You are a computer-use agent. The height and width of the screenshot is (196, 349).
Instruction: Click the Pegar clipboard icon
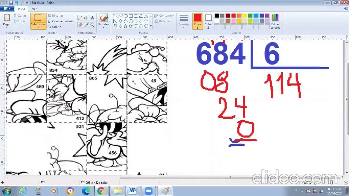7,18
